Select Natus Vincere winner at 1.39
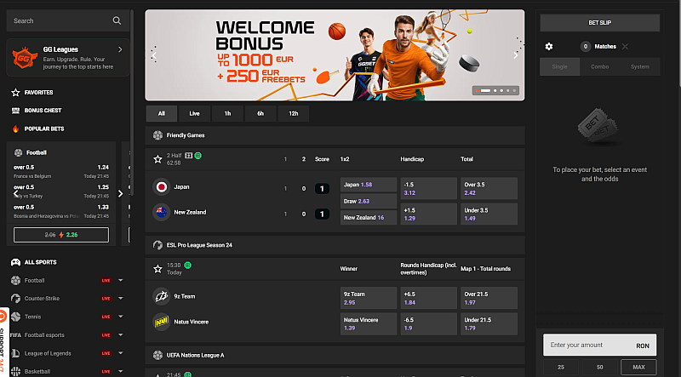681x377 pixels. pyautogui.click(x=369, y=323)
